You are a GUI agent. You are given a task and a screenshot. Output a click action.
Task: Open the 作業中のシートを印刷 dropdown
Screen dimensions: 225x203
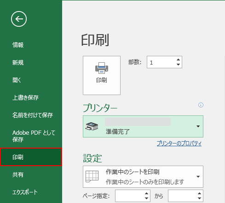143,177
